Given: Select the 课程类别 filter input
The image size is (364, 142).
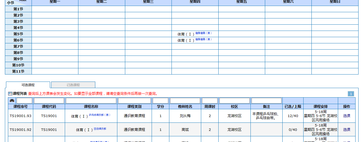Looking at the screenshot, I should pyautogui.click(x=134, y=101).
